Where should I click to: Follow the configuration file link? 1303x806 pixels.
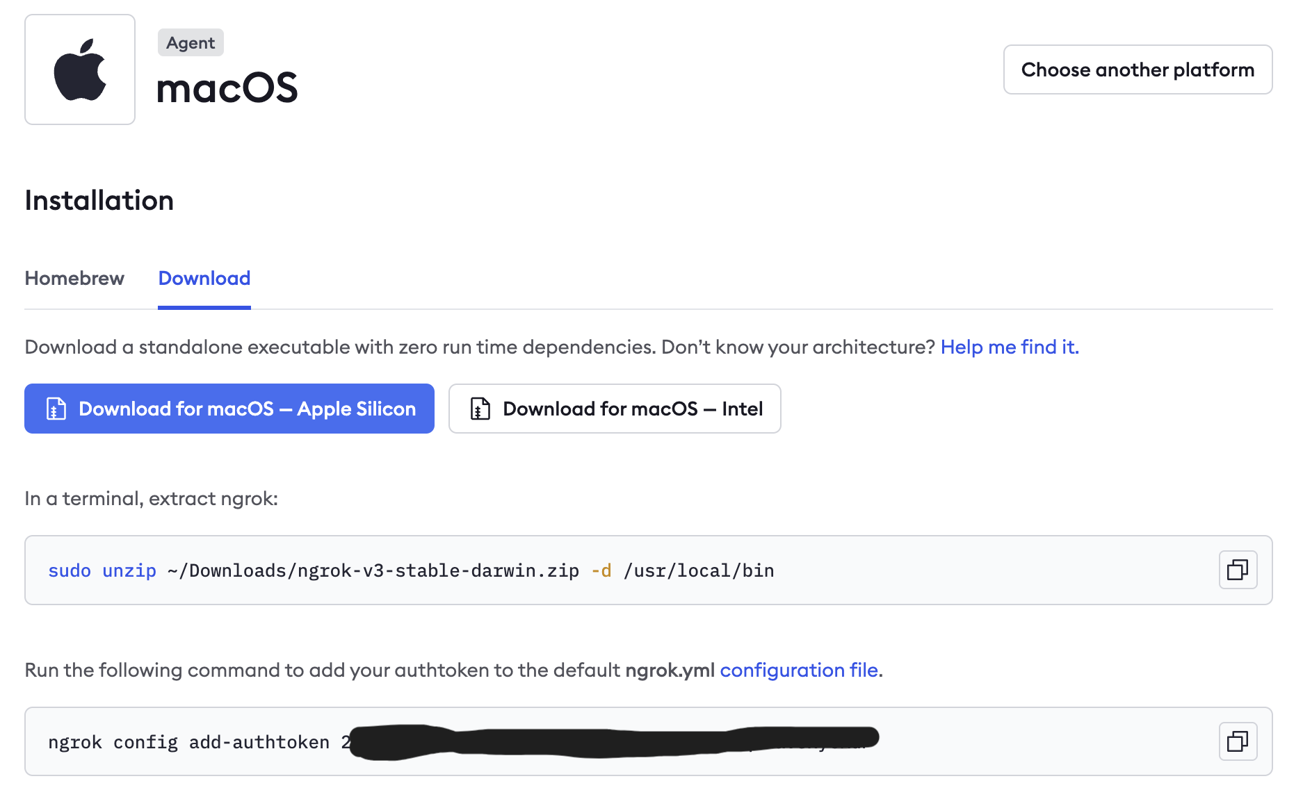coord(799,670)
